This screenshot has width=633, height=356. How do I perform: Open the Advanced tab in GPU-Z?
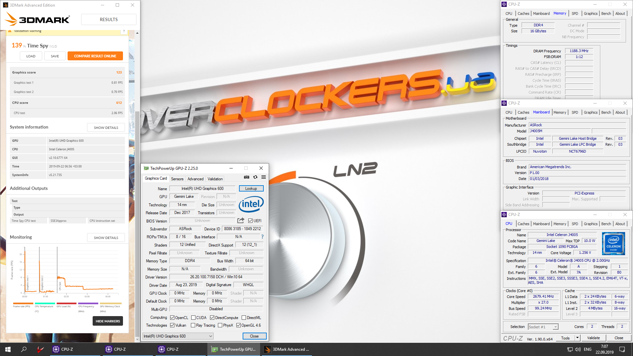[196, 179]
